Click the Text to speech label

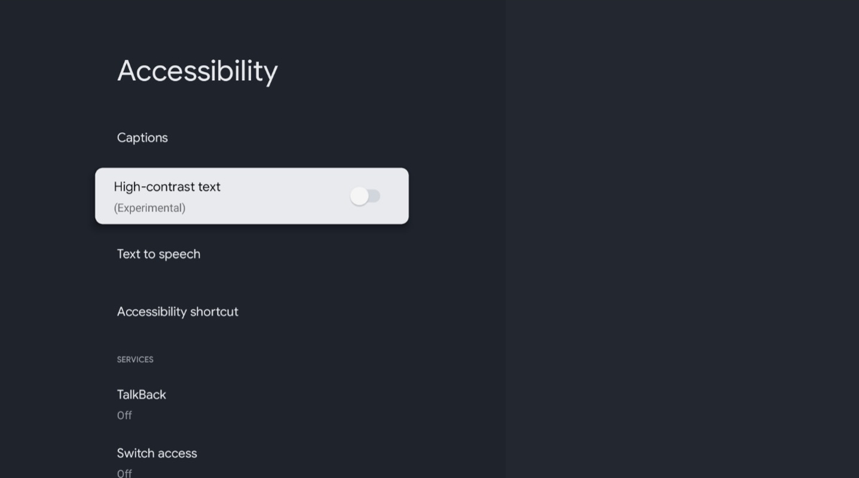coord(159,254)
